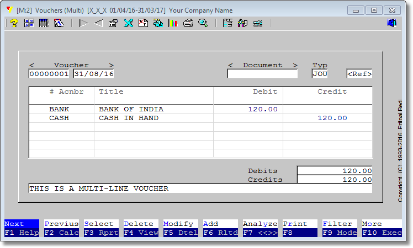The width and height of the screenshot is (413, 248).
Task: Go to next voucher with right arrow icon
Action: (83, 23)
